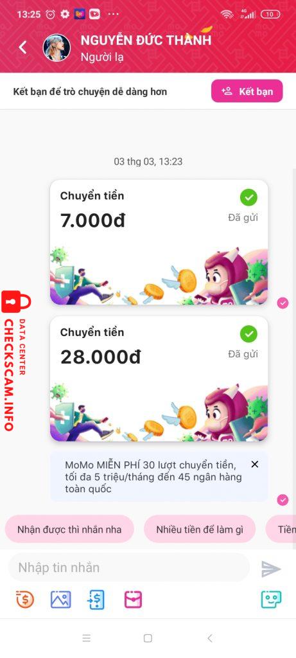Tap green checkmark on 28.000đ transfer
This screenshot has height=658, width=296.
(248, 334)
